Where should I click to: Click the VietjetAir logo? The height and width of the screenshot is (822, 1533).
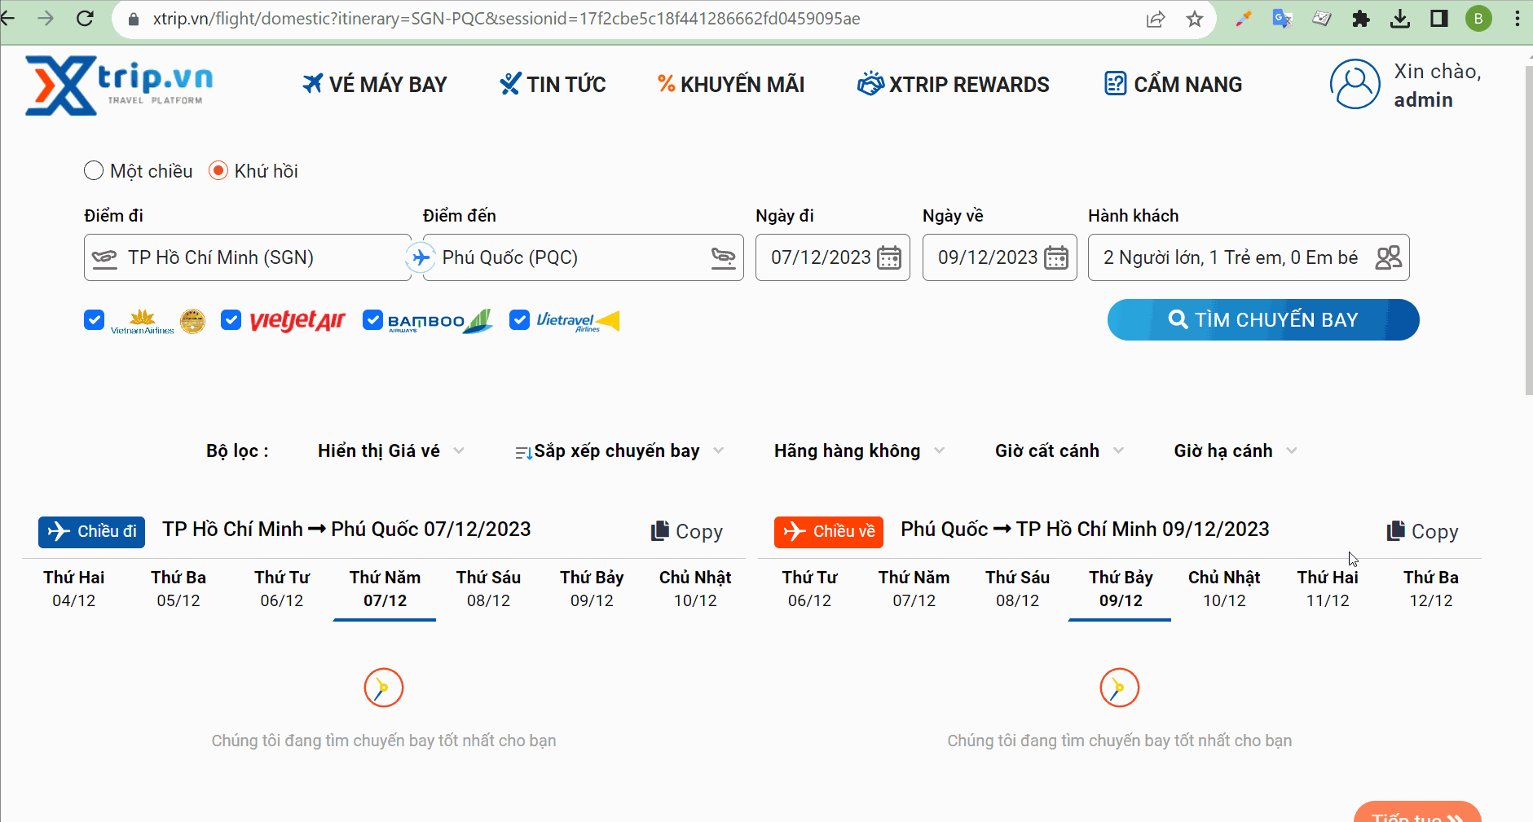(x=297, y=321)
